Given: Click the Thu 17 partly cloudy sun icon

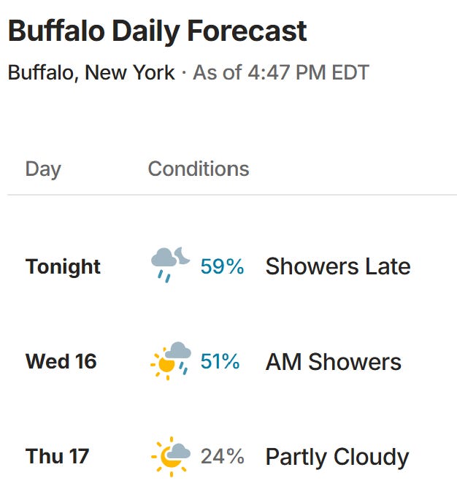Looking at the screenshot, I should click(170, 456).
